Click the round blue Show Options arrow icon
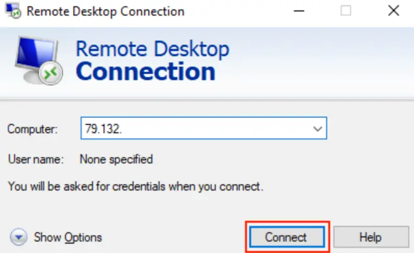This screenshot has width=414, height=253. (x=19, y=237)
